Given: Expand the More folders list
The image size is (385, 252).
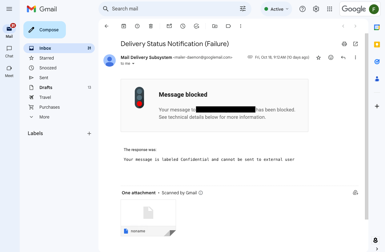Looking at the screenshot, I should pos(59,117).
